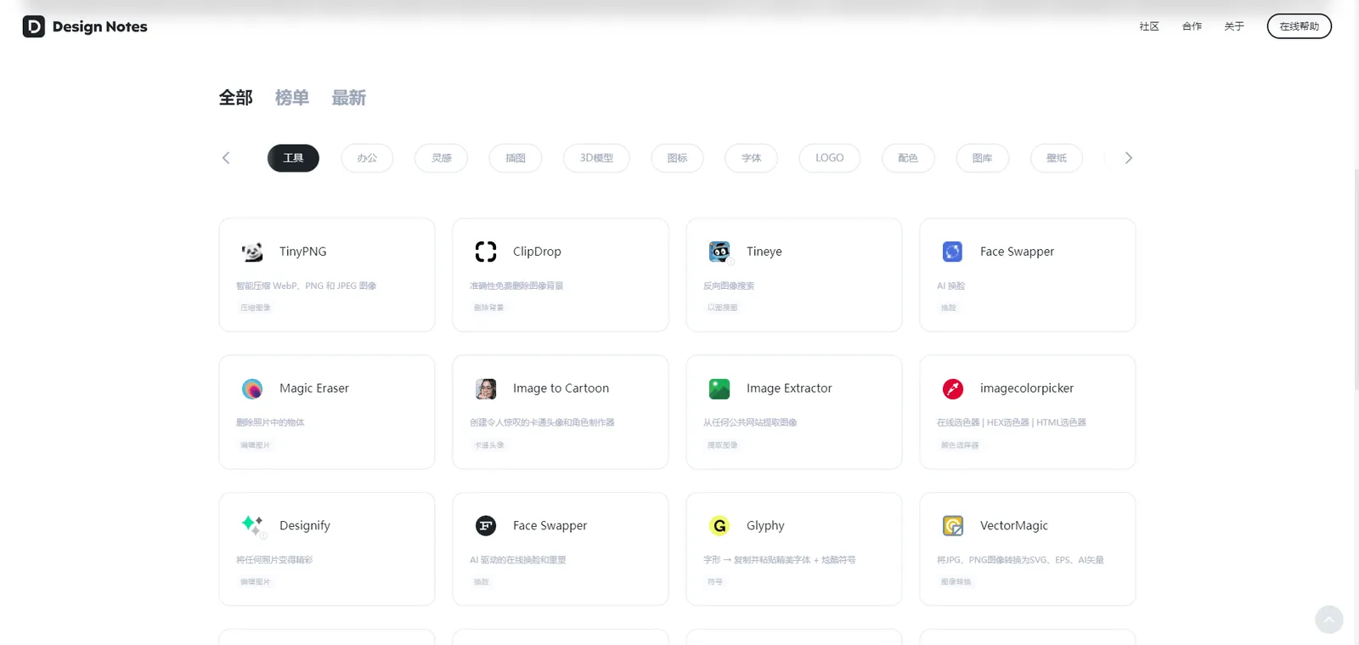Screen dimensions: 1359x645
Task: Click the 'AI 驱动的在线换脸和重塑' description
Action: pyautogui.click(x=518, y=560)
